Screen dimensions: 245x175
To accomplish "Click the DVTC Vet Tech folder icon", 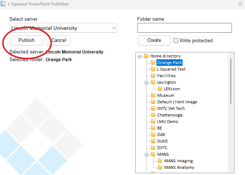I will click(x=153, y=108).
